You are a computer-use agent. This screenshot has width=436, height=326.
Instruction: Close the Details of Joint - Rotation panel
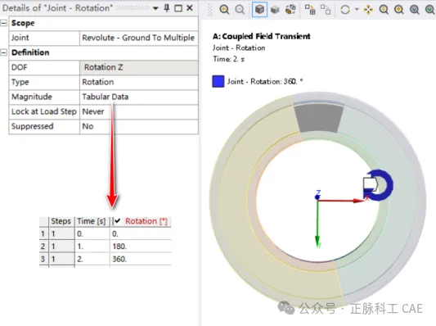190,8
